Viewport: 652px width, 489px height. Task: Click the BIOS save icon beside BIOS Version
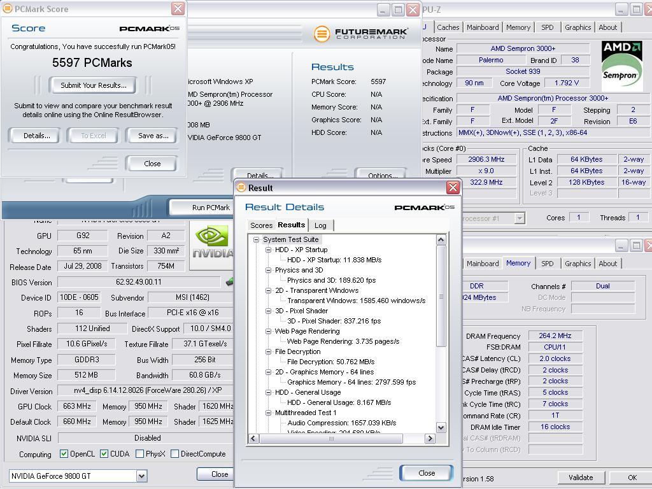pos(229,282)
